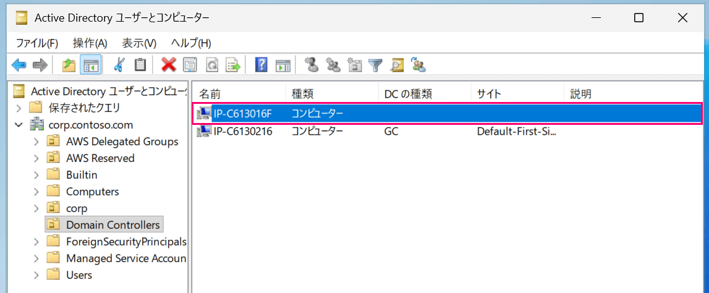Click the computer icon beside IP-C6130216

205,132
